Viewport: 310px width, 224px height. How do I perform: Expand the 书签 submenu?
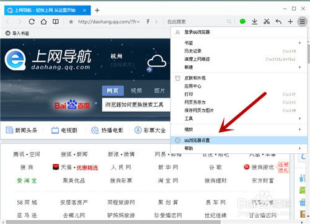239,43
